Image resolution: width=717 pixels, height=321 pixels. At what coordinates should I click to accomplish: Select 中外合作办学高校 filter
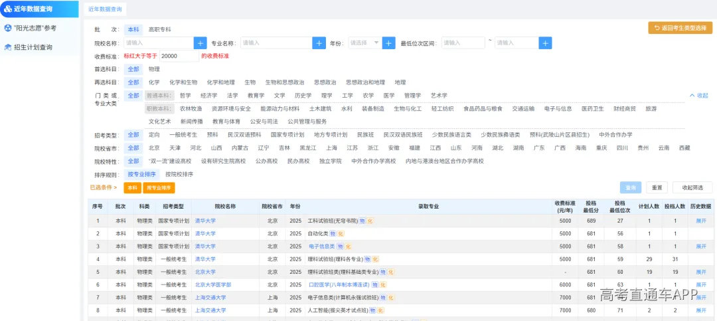pos(374,161)
